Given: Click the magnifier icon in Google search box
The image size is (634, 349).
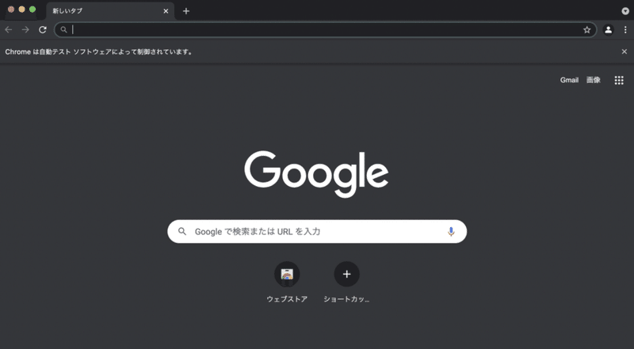Looking at the screenshot, I should (182, 231).
